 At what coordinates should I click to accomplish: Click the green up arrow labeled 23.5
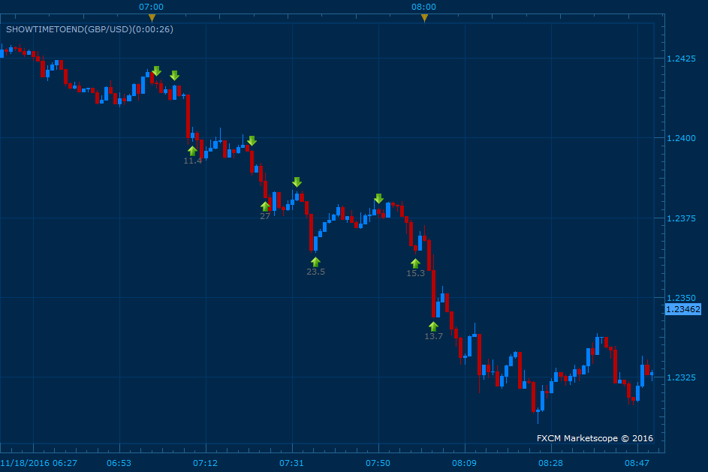coord(315,262)
